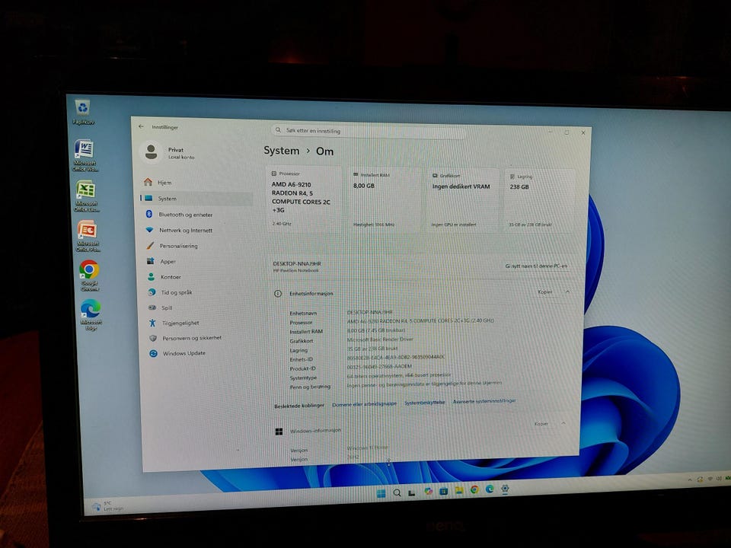Open the Kontoer settings section
Image resolution: width=731 pixels, height=548 pixels.
coord(200,277)
